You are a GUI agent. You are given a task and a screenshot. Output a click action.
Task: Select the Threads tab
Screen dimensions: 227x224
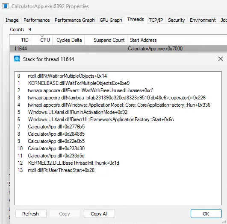click(136, 19)
